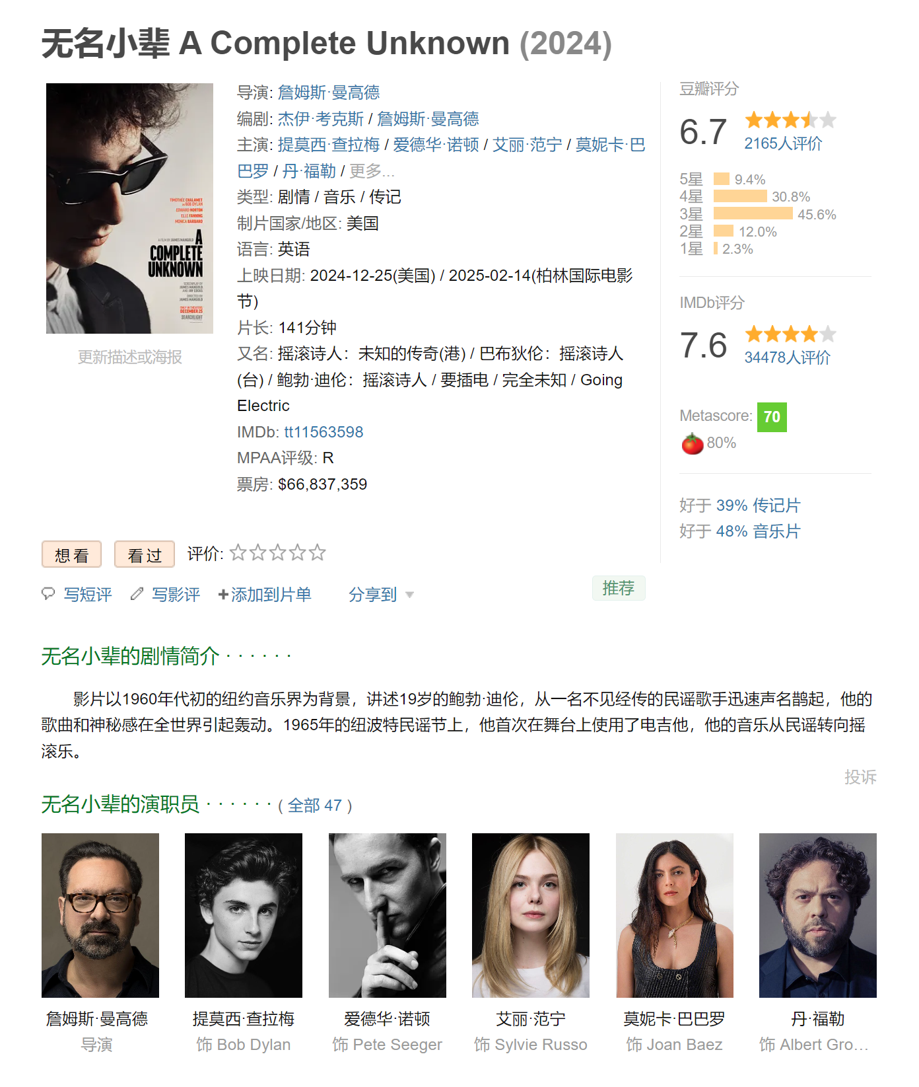Mark movie as 想看

[71, 554]
